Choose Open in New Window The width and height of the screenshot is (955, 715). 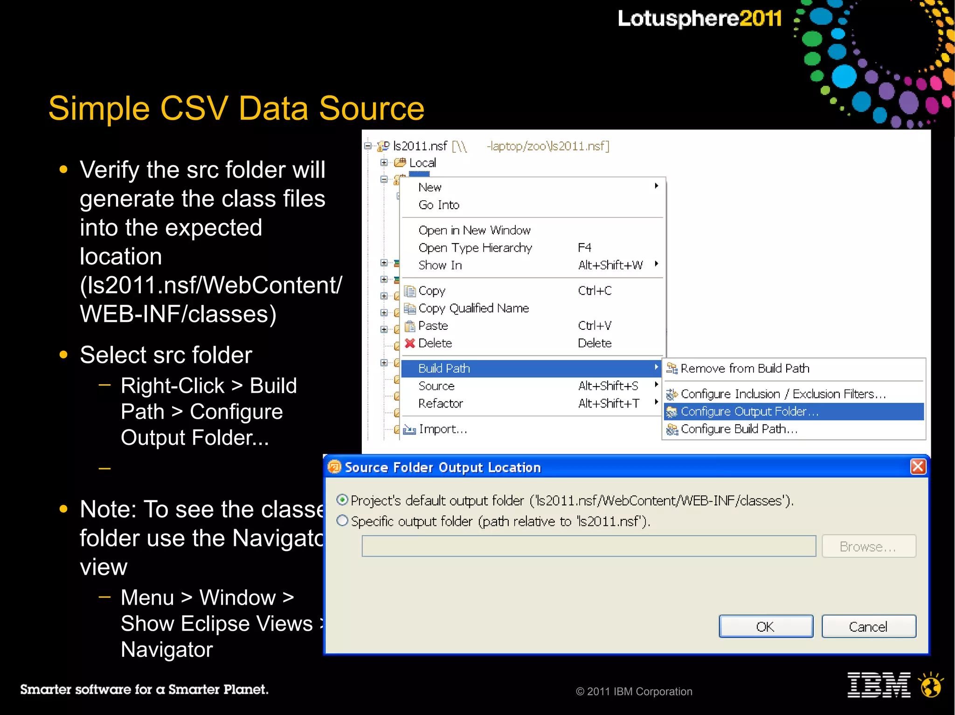pos(532,231)
